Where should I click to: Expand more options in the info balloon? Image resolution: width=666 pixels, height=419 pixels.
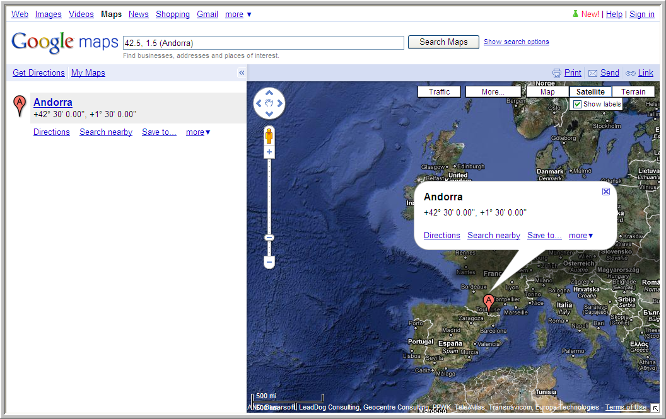(580, 236)
